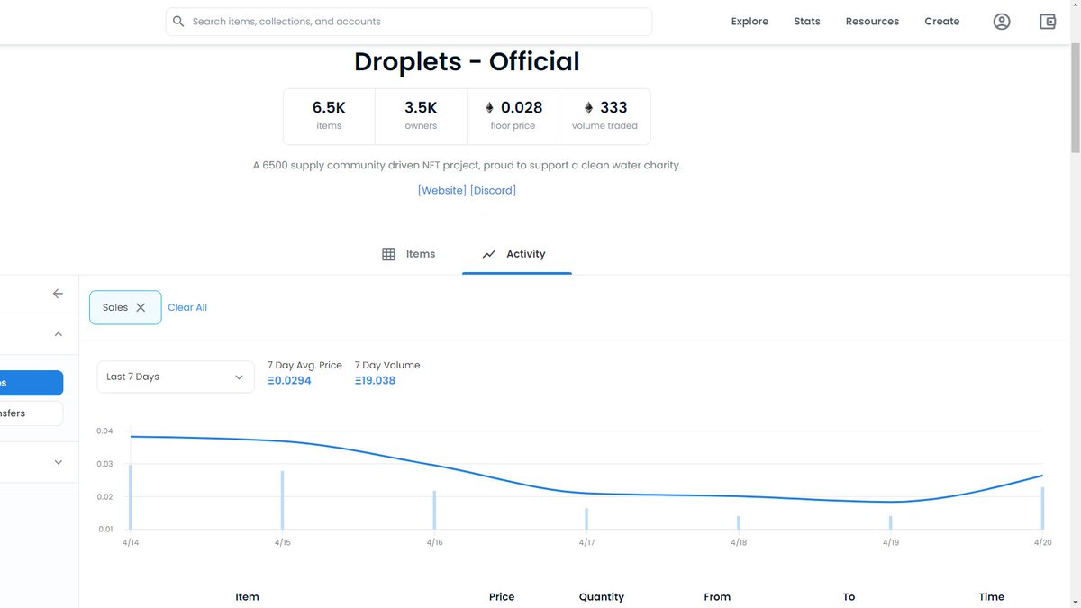Click the 7 Day Volume value Ξ19.038
The height and width of the screenshot is (608, 1081).
pyautogui.click(x=375, y=380)
